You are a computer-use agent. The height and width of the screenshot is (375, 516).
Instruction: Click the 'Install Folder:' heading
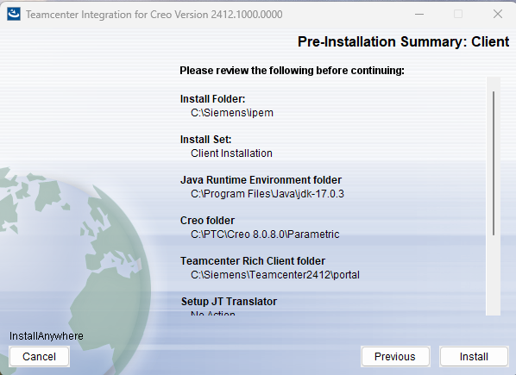[x=212, y=99]
